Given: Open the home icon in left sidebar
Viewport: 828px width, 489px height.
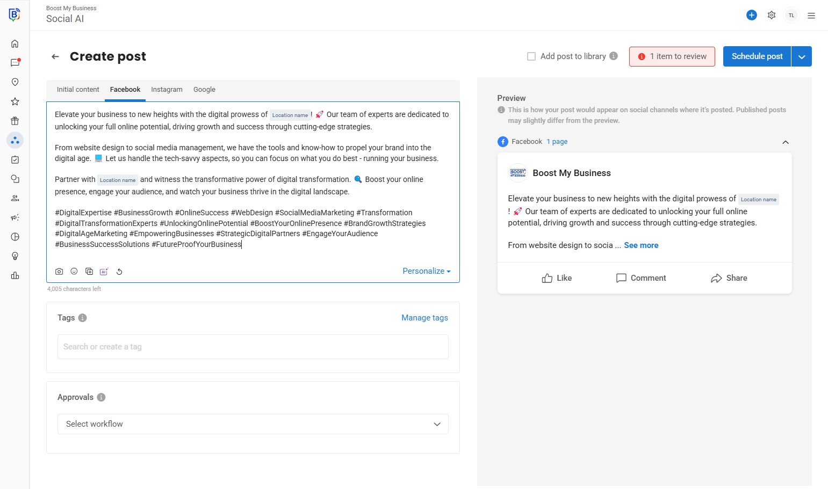Looking at the screenshot, I should pyautogui.click(x=15, y=43).
